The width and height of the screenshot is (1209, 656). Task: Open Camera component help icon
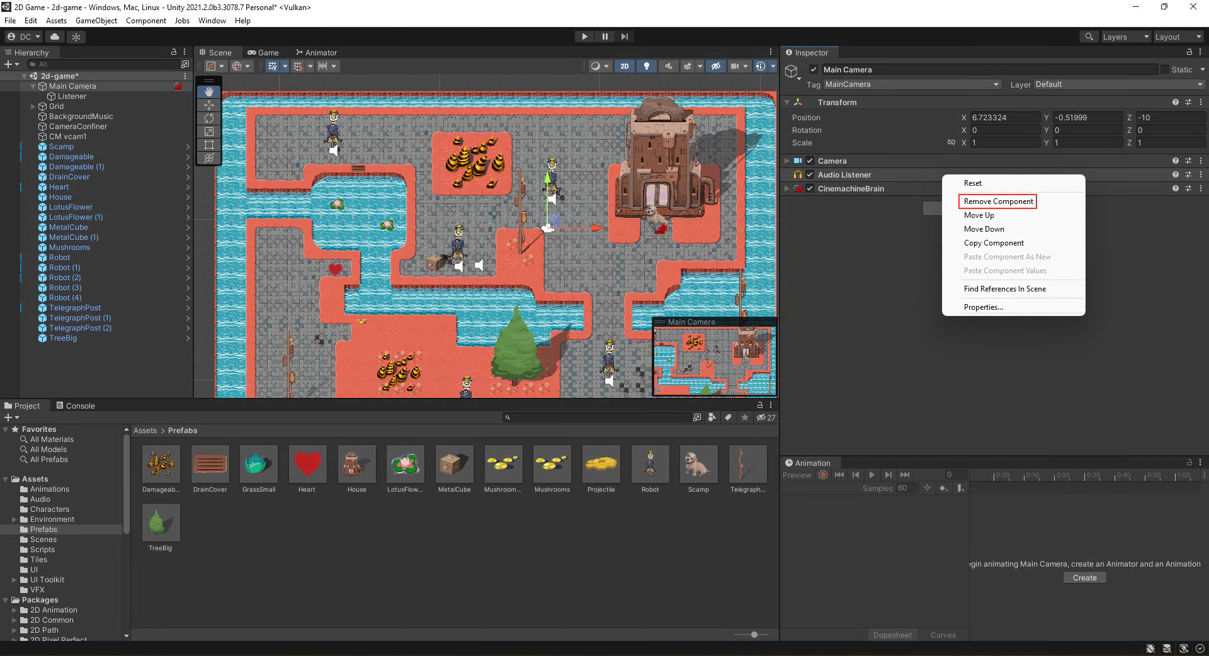coord(1175,161)
